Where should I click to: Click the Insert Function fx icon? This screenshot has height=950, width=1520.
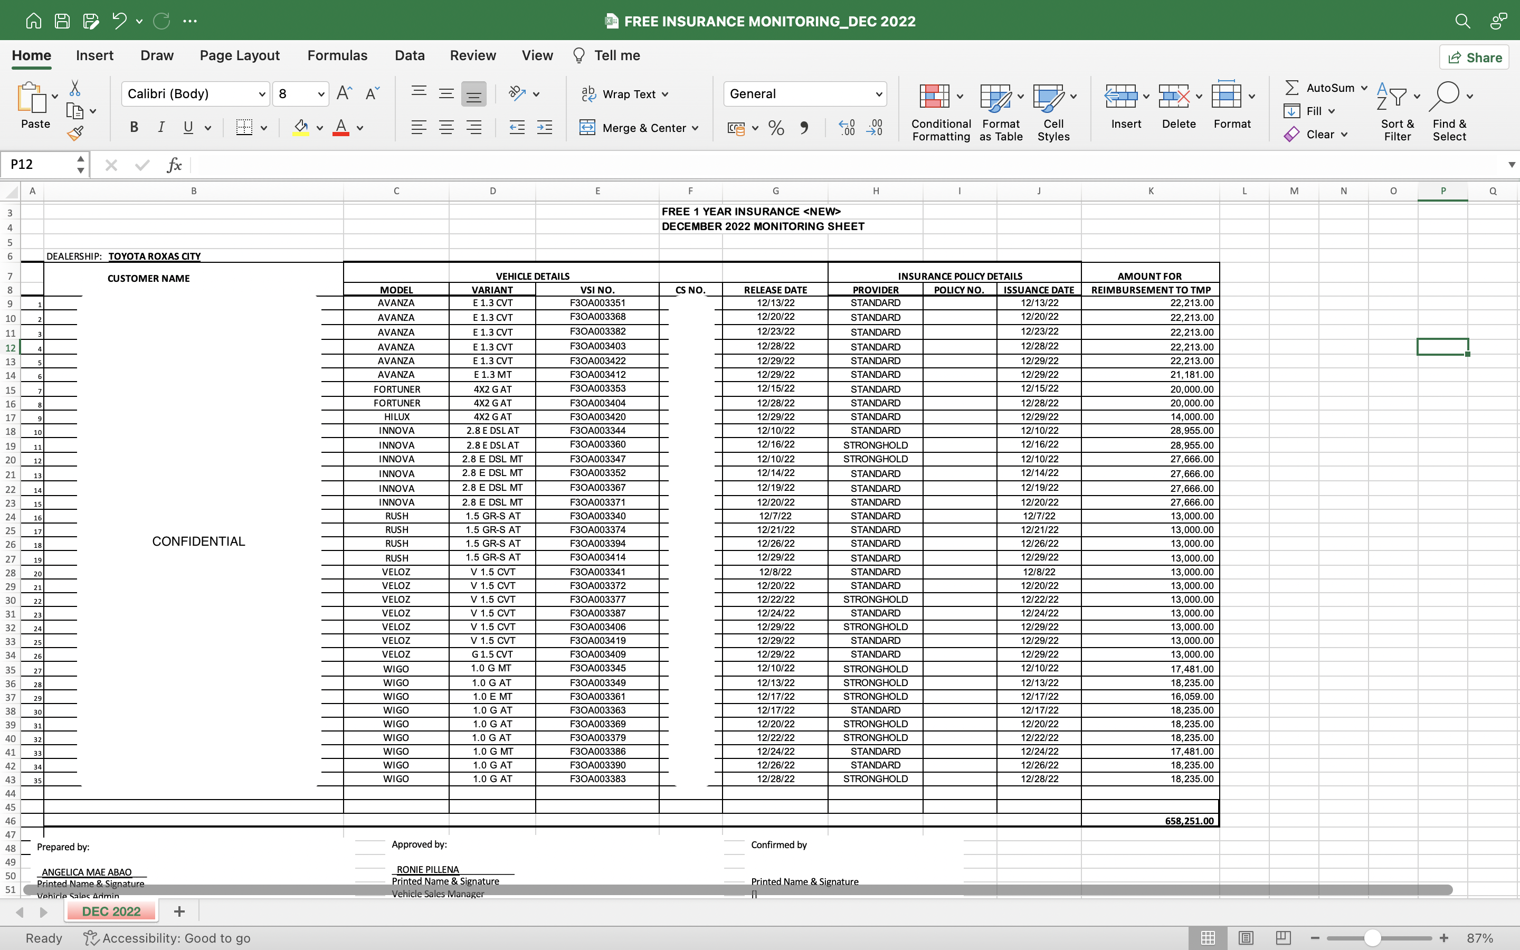174,165
